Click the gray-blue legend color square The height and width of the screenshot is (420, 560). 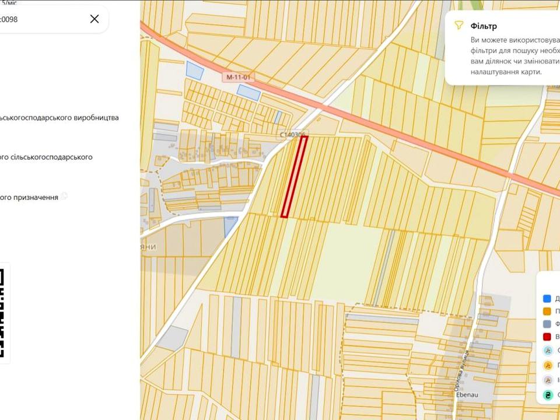click(x=547, y=324)
